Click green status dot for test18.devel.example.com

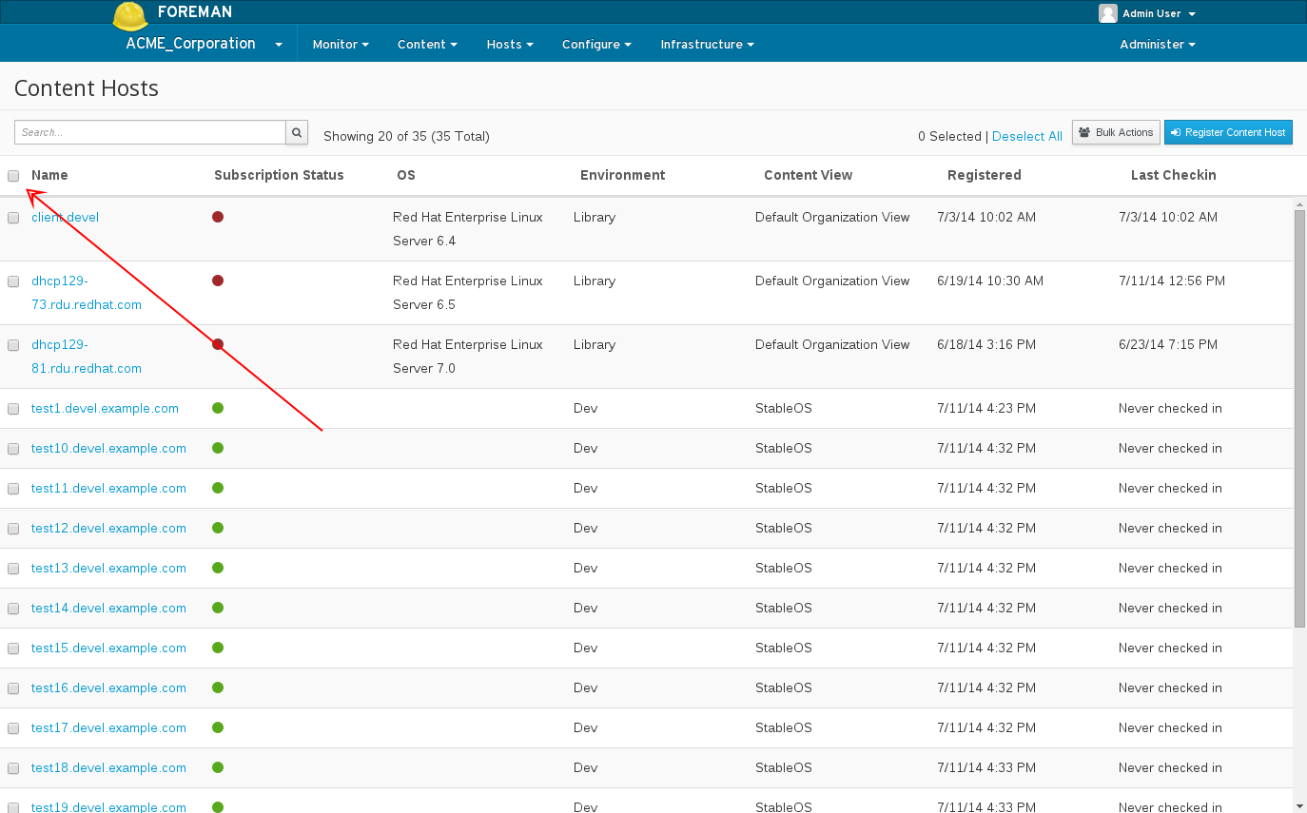pyautogui.click(x=218, y=767)
